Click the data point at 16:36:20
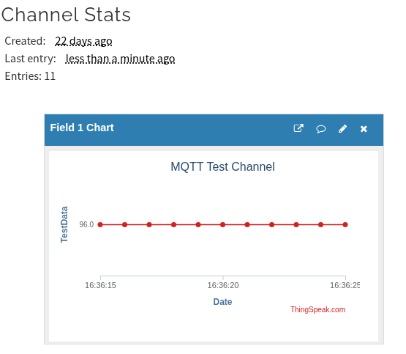 pos(222,224)
